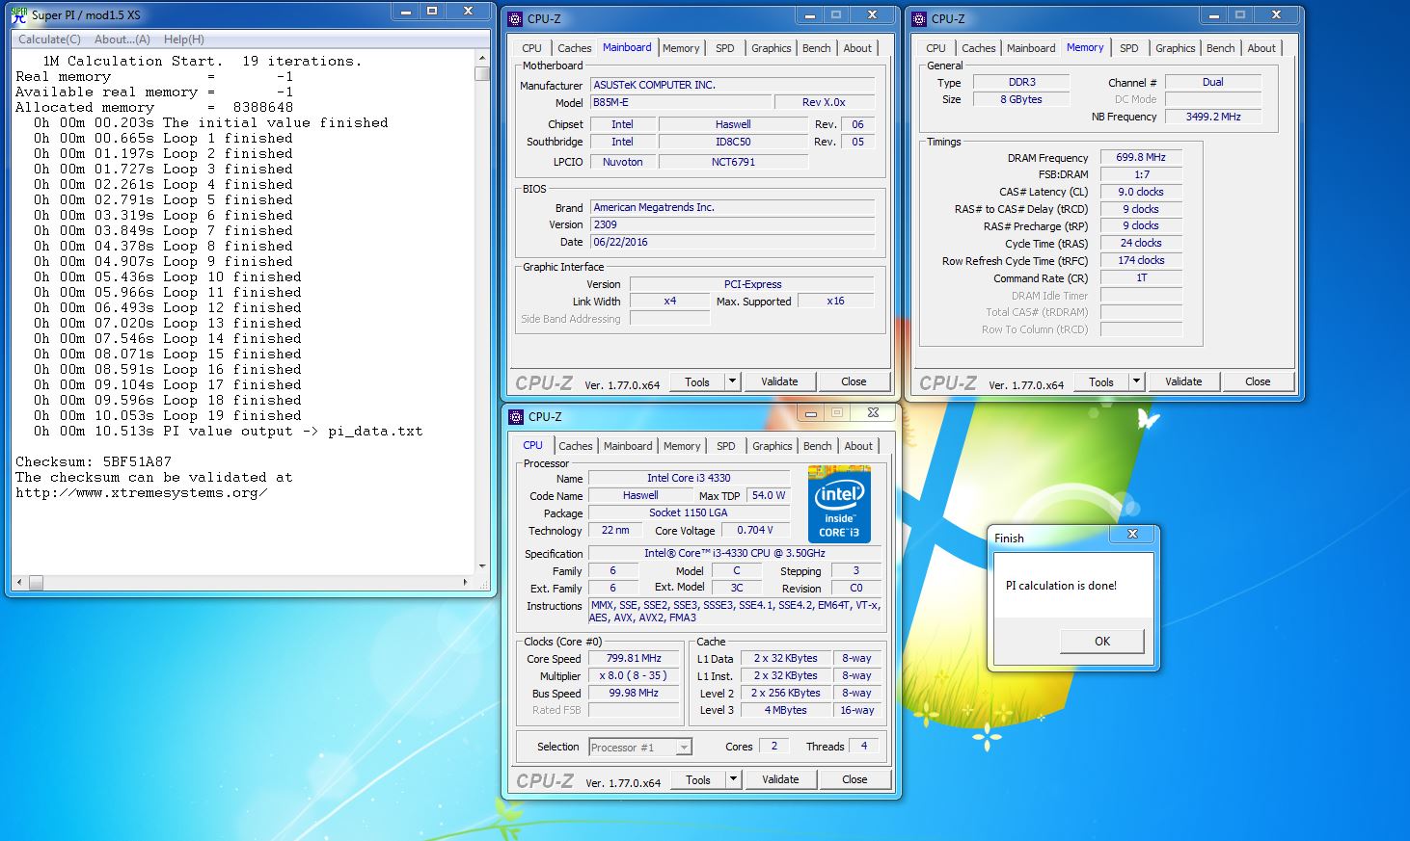Open SPD tab in Memory CPU-Z window

(1128, 48)
